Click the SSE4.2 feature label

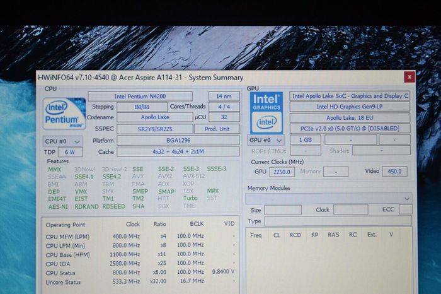(112, 177)
